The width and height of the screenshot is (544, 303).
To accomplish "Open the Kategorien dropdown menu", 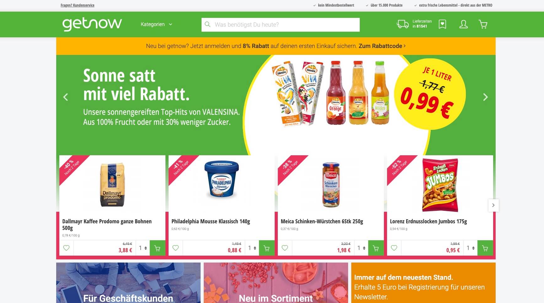I will tap(156, 24).
